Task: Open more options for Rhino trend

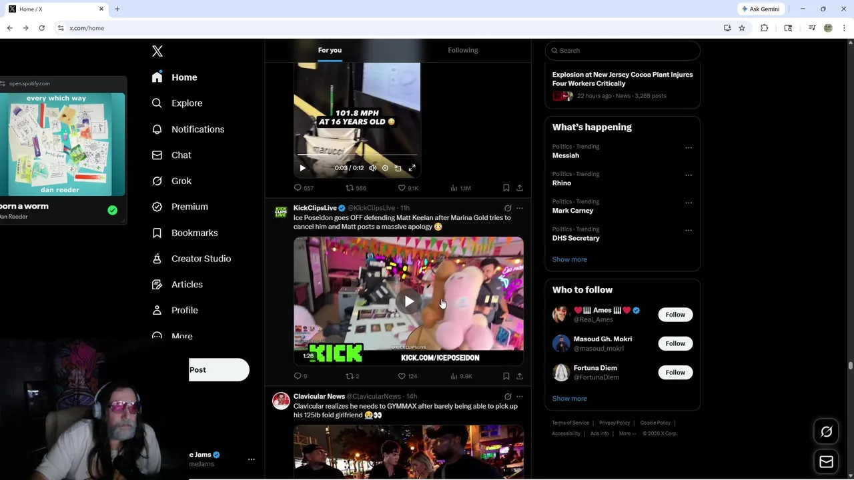Action: [689, 175]
